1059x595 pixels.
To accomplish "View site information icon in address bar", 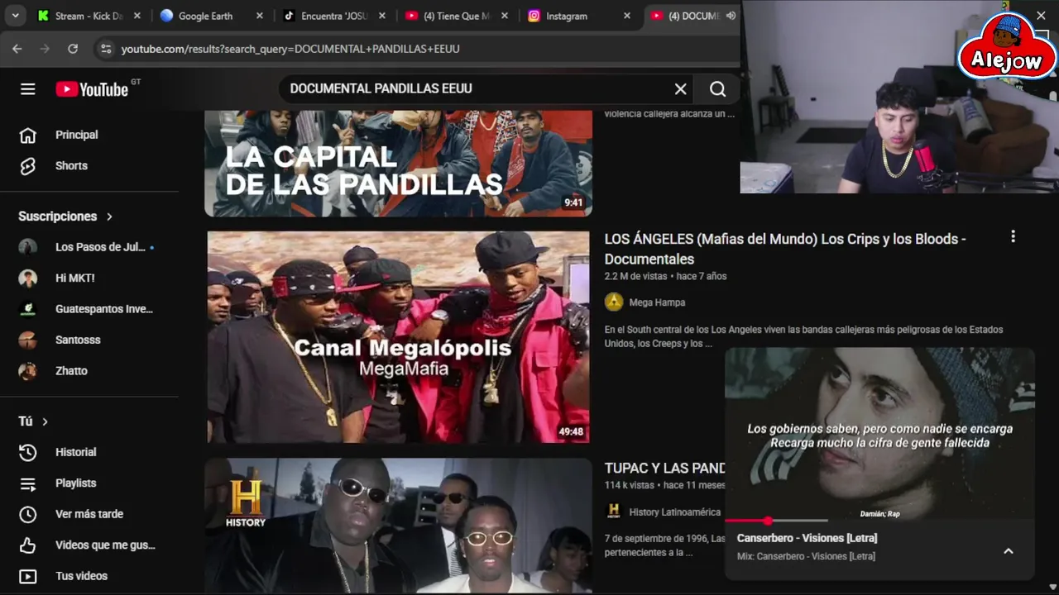I will click(x=105, y=49).
